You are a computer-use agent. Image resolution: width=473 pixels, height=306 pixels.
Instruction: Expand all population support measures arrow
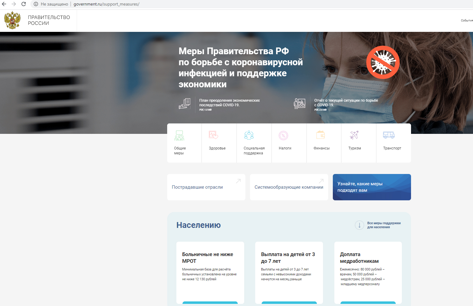coord(359,225)
